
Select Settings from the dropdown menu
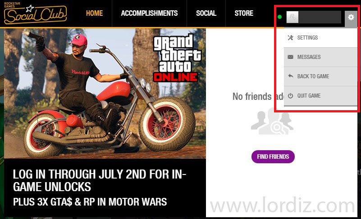[320, 38]
